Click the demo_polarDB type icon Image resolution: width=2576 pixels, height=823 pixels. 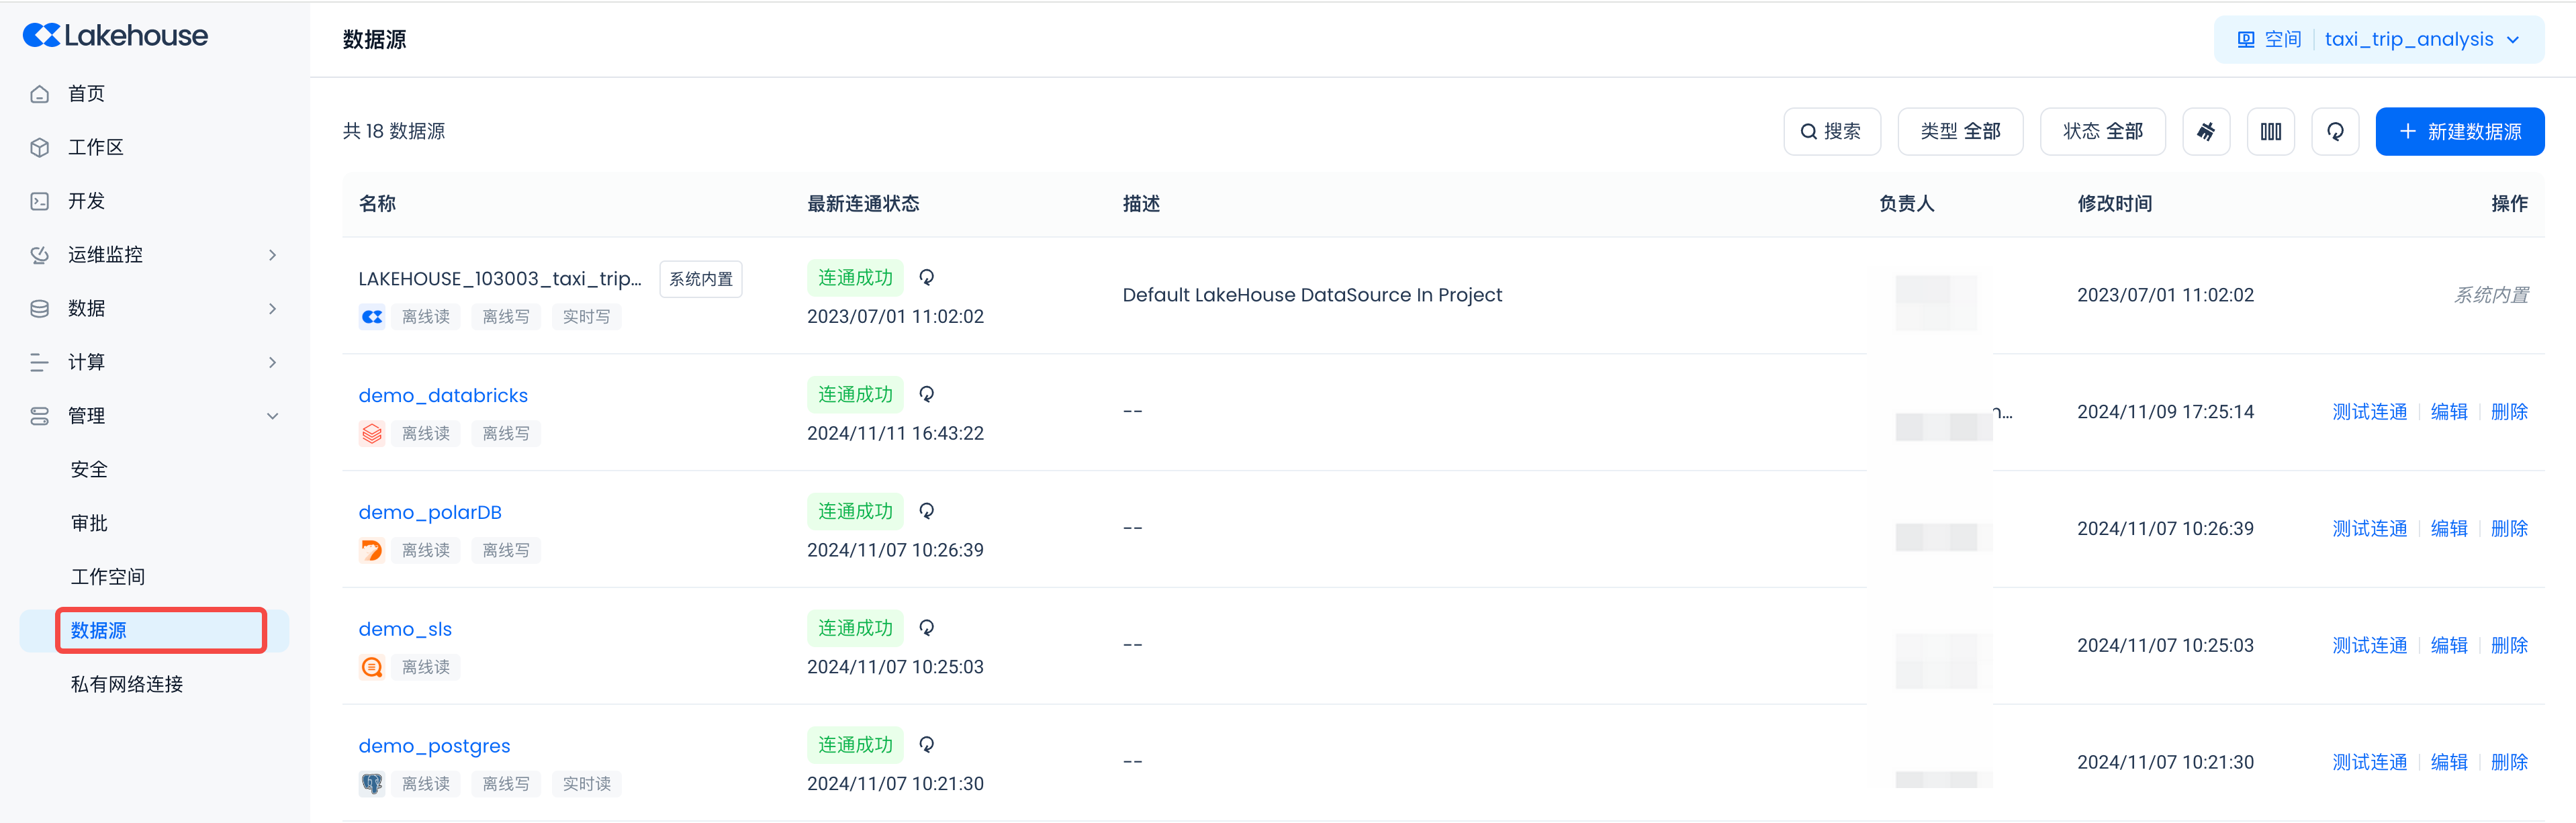pyautogui.click(x=372, y=550)
